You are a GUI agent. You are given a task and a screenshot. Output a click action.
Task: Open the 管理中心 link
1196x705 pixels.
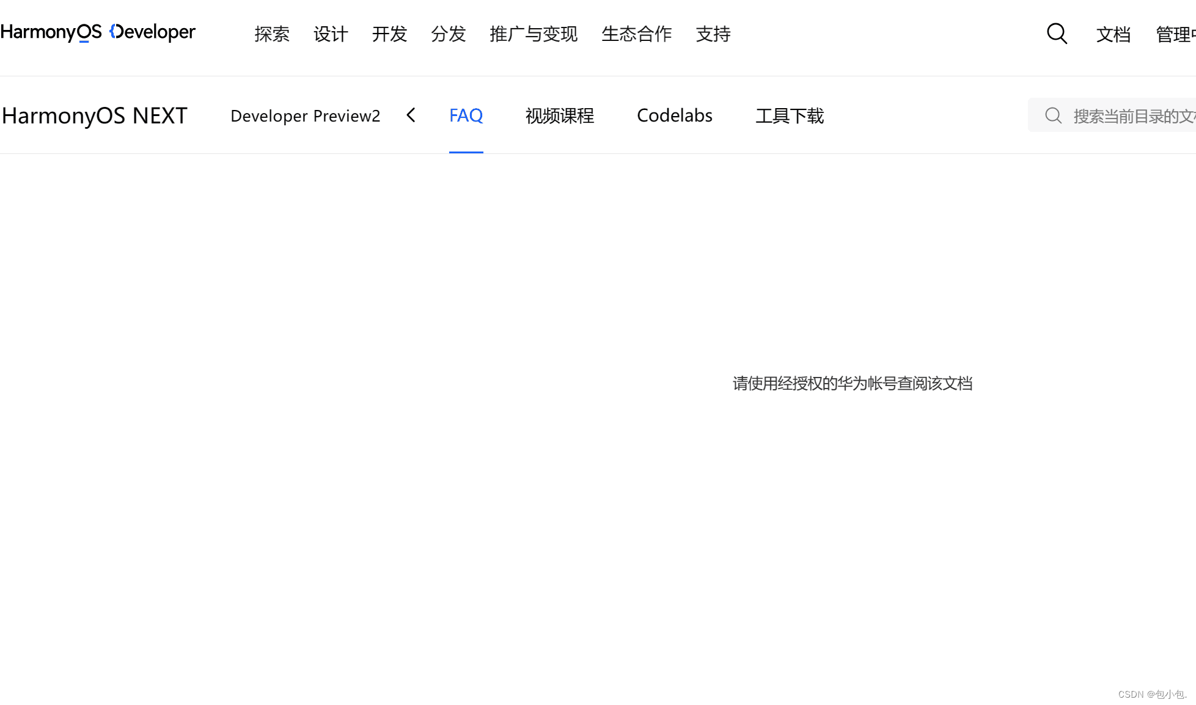click(x=1175, y=35)
